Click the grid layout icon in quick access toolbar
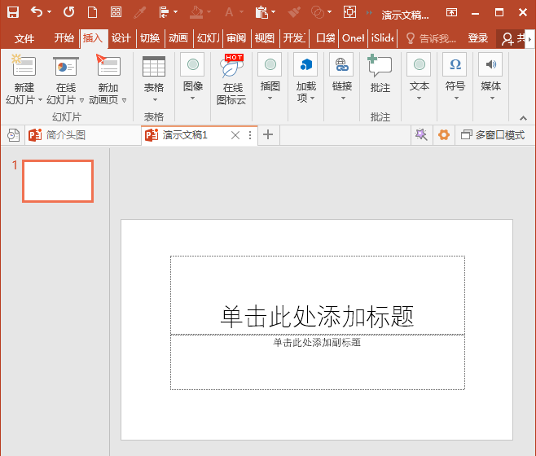536x456 pixels. (116, 12)
